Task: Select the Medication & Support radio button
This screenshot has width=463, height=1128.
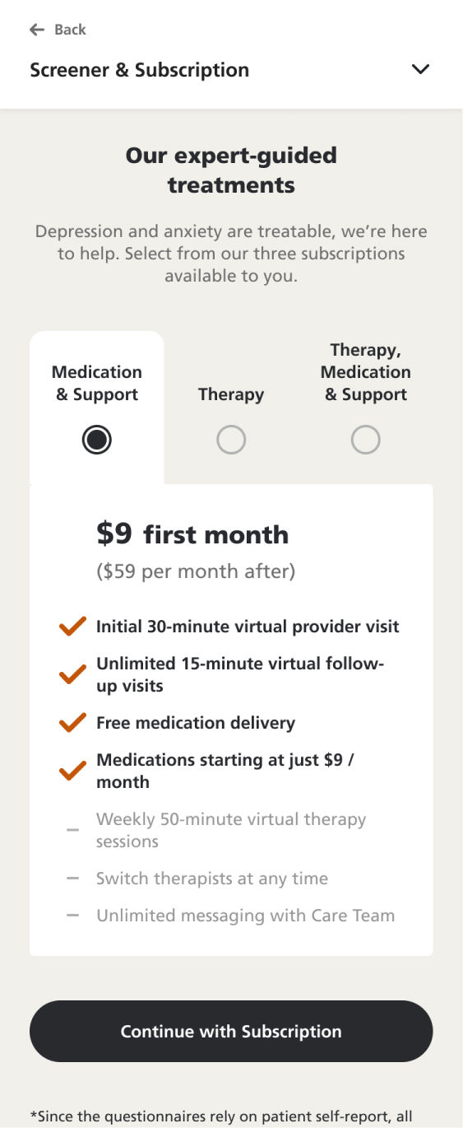Action: 97,440
